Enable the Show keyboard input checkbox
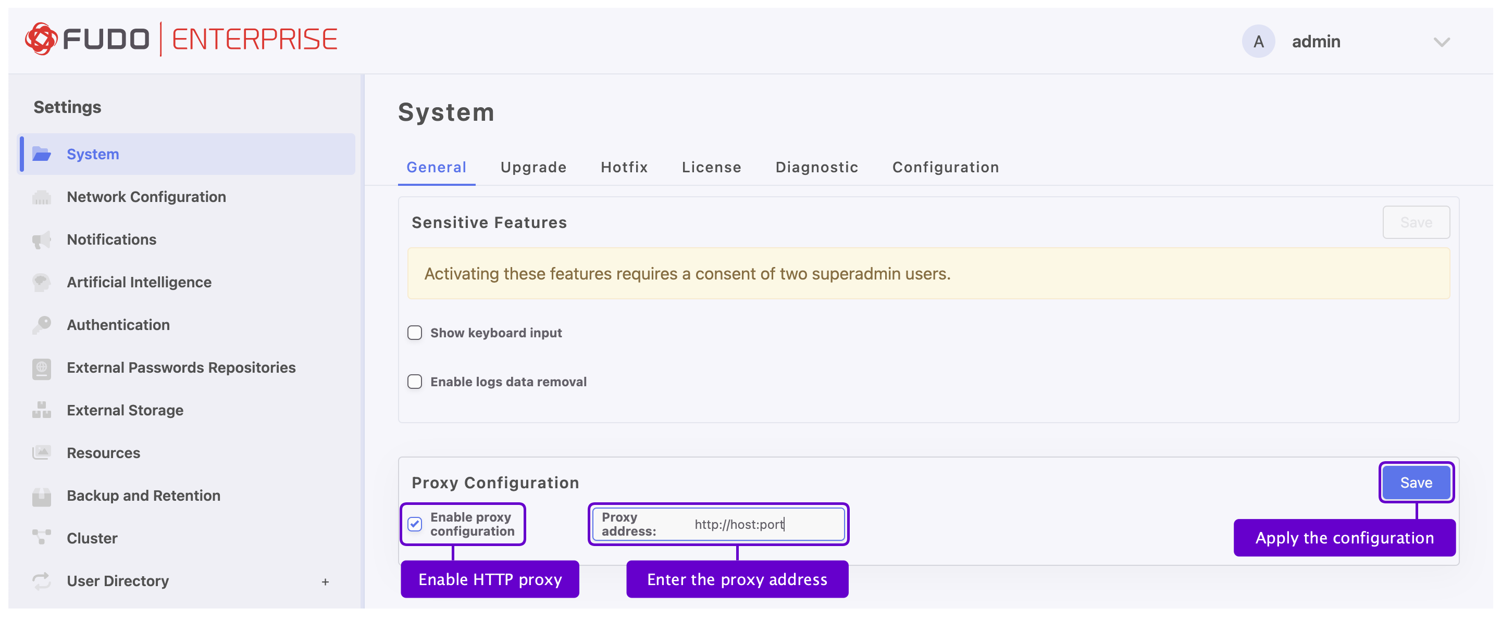This screenshot has height=621, width=1501. (414, 332)
